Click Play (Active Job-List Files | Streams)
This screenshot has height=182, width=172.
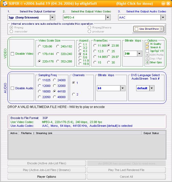pos(47,170)
